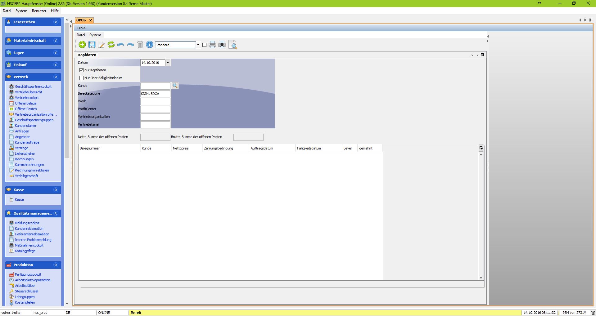Click the blue info icon

coord(150,45)
